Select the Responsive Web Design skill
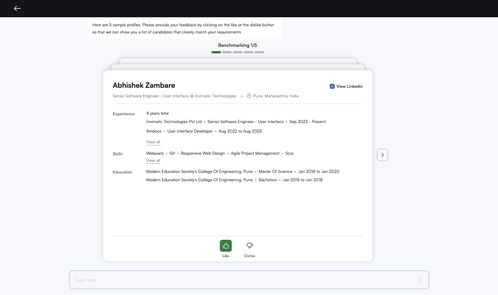 click(203, 153)
